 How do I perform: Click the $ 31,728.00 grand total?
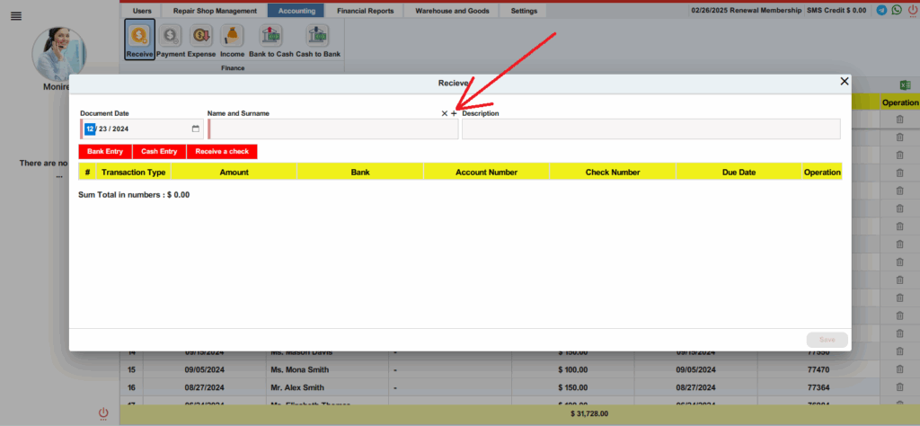tap(589, 413)
